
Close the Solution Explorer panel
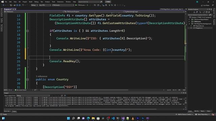(x=211, y=9)
